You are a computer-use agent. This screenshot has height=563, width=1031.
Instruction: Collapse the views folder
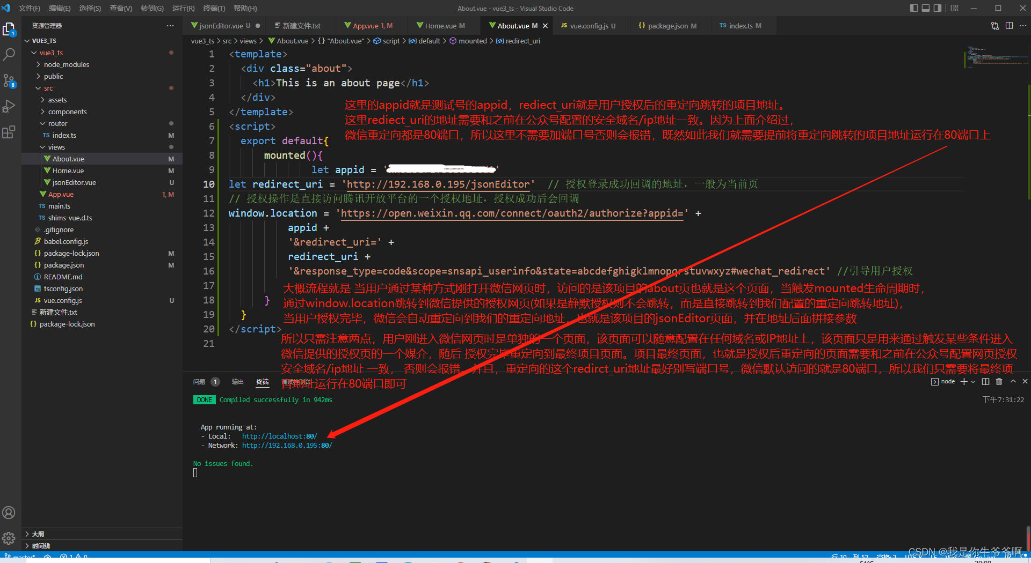pos(42,147)
